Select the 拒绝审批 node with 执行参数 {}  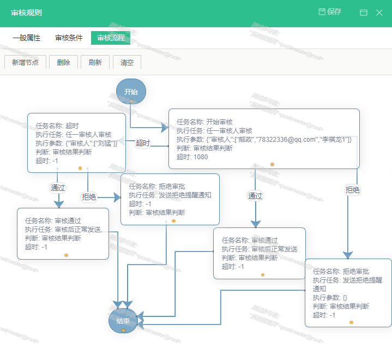[348, 292]
